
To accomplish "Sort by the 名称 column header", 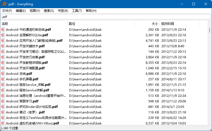I will click(34, 24).
